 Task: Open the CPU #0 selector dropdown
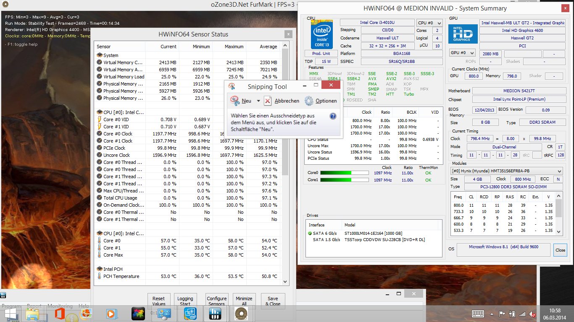tap(429, 23)
